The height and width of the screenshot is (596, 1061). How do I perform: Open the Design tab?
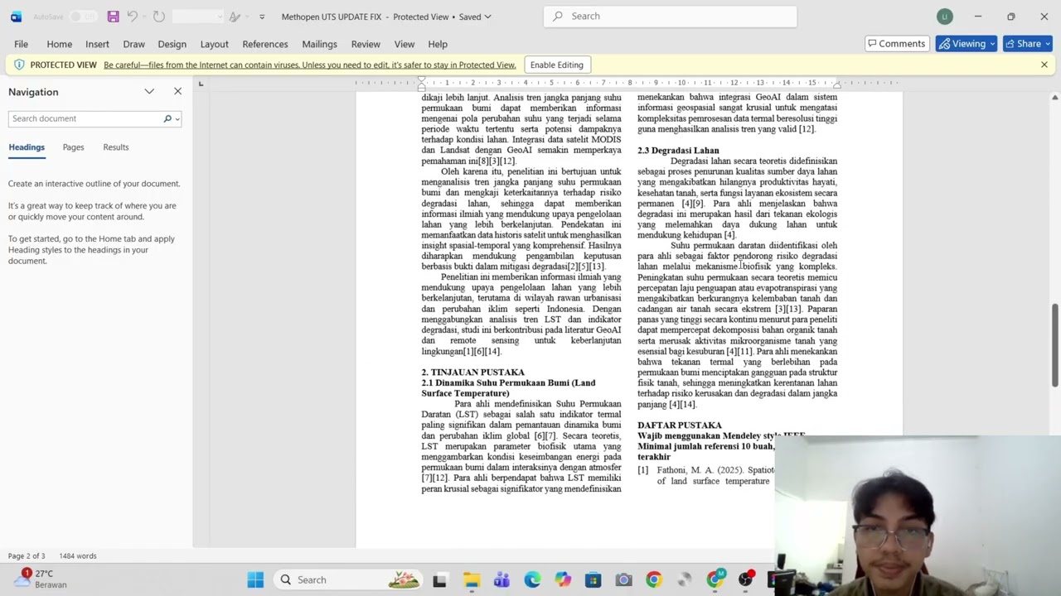tap(172, 44)
